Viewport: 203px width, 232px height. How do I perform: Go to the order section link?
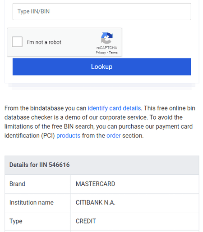click(x=114, y=136)
